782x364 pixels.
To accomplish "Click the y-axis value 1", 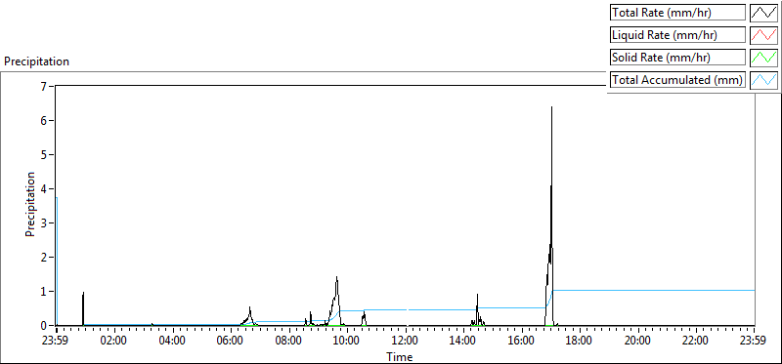I will click(43, 292).
